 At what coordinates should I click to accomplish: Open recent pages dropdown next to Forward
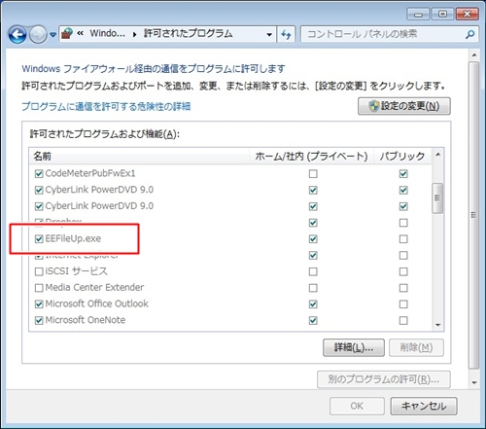(x=52, y=35)
